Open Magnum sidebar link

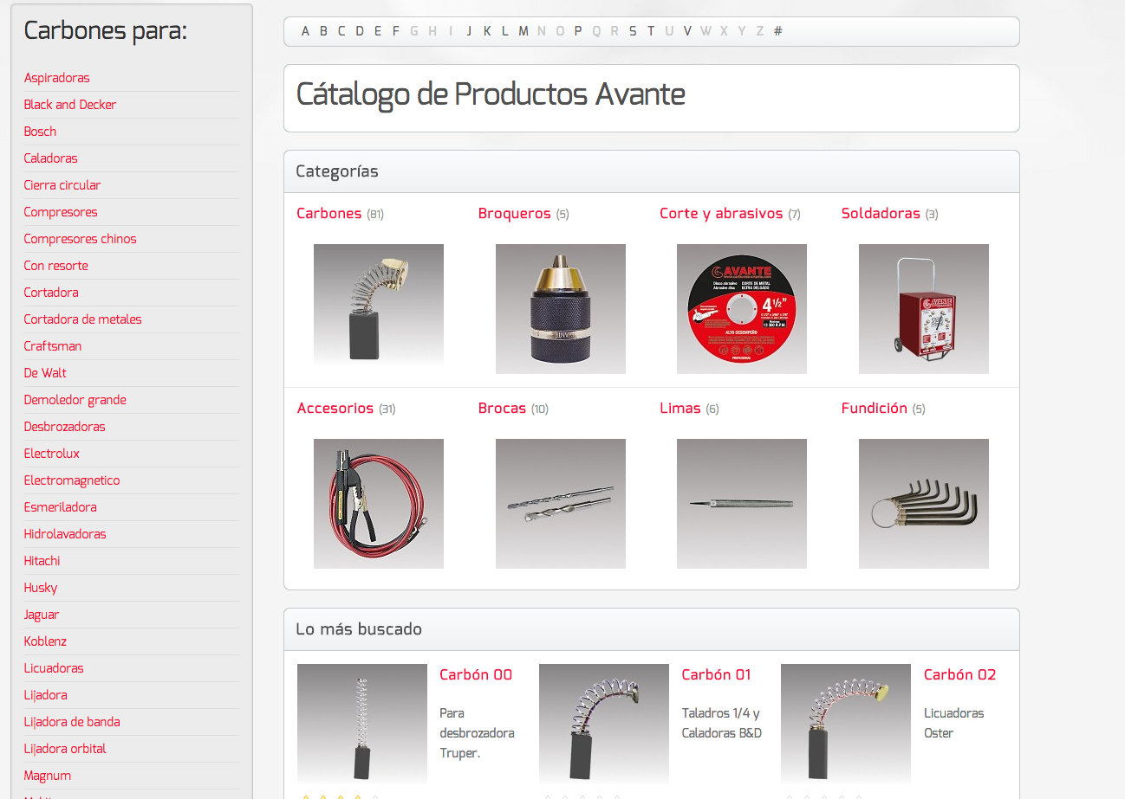tap(48, 776)
